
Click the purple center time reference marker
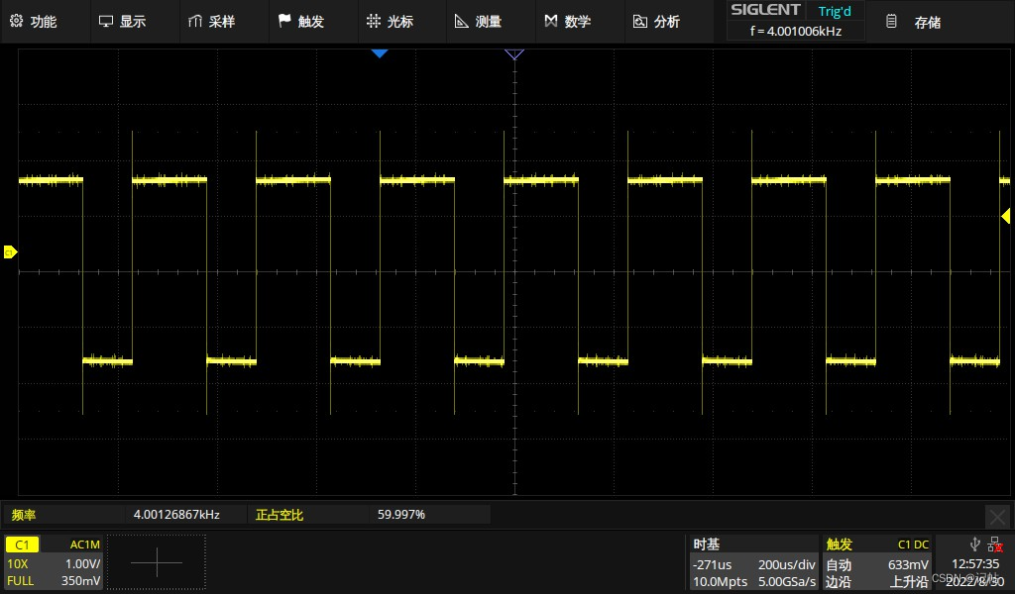(514, 54)
